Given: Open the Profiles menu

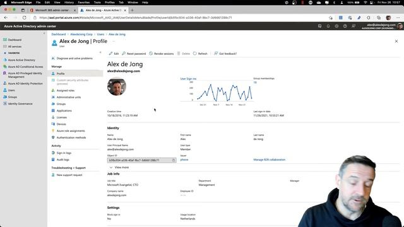Looking at the screenshot, I should click(109, 3).
